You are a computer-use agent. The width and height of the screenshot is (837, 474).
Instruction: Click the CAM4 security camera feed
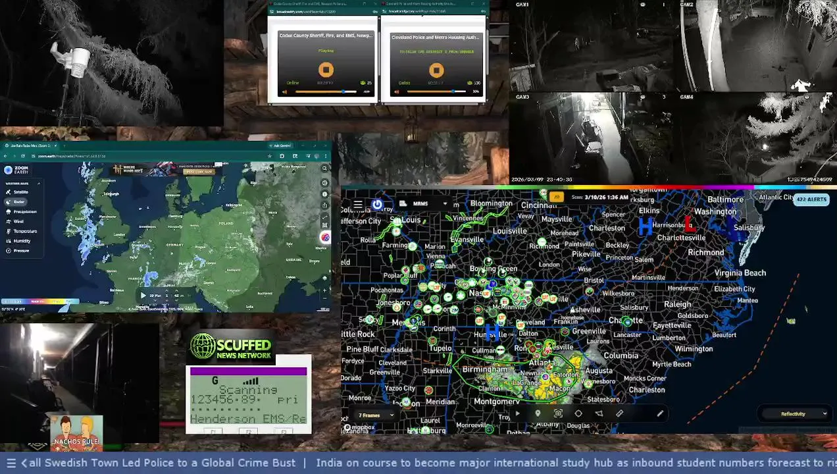tap(757, 138)
